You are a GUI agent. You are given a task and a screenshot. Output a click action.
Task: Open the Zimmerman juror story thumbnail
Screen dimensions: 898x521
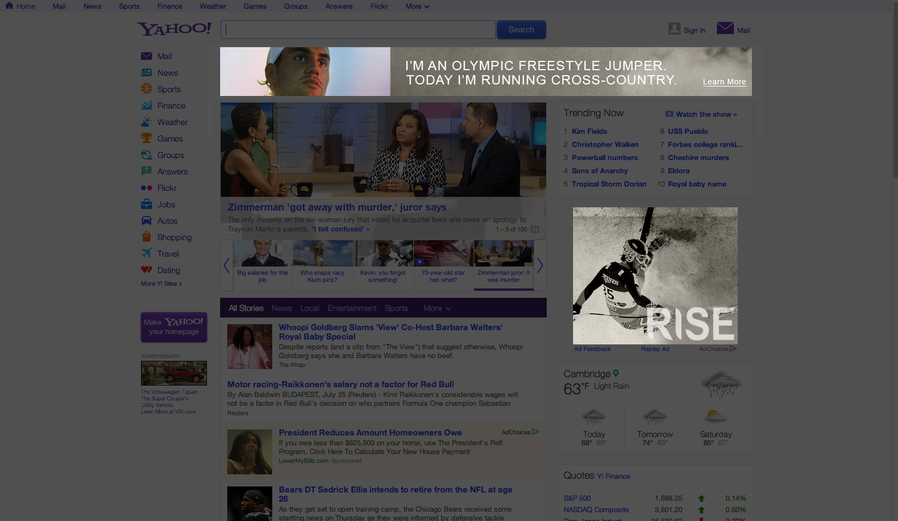[x=503, y=264]
